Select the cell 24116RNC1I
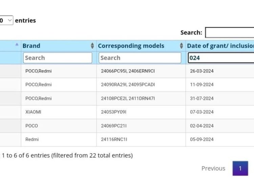The height and width of the screenshot is (181, 254). [x=141, y=139]
